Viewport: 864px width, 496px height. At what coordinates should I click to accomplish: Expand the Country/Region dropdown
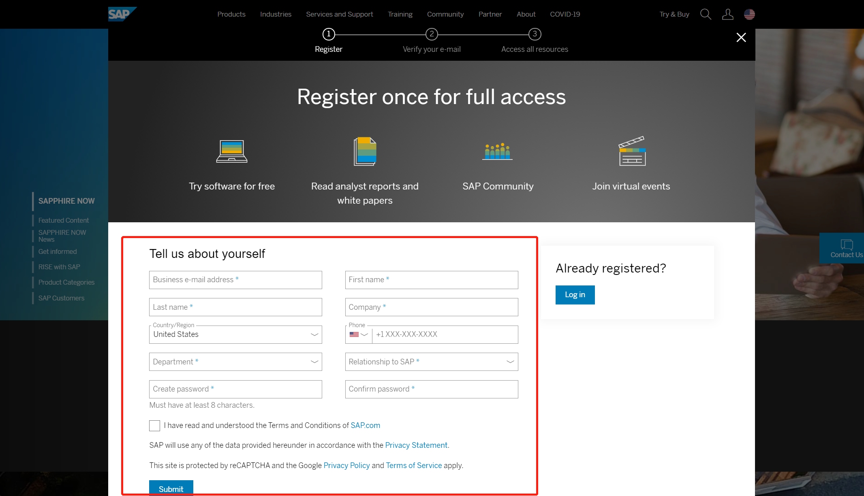[x=235, y=334]
